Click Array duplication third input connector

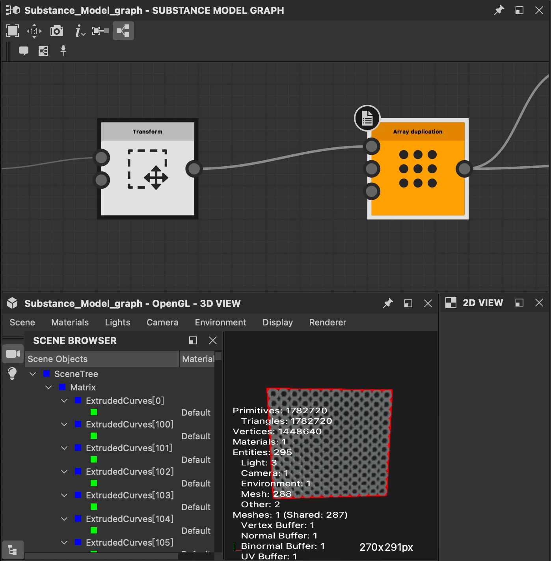coord(372,191)
